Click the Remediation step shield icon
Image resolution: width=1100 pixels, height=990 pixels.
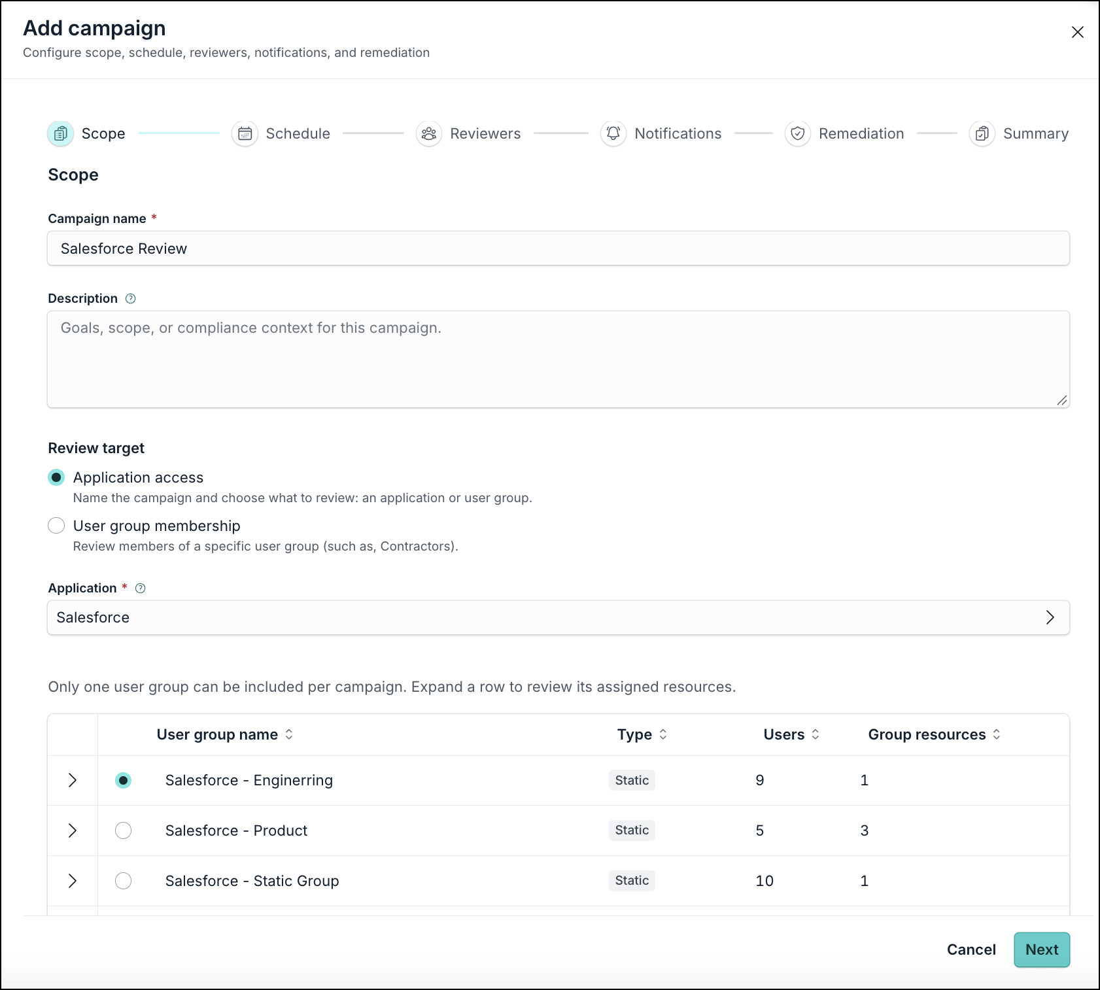(x=798, y=133)
